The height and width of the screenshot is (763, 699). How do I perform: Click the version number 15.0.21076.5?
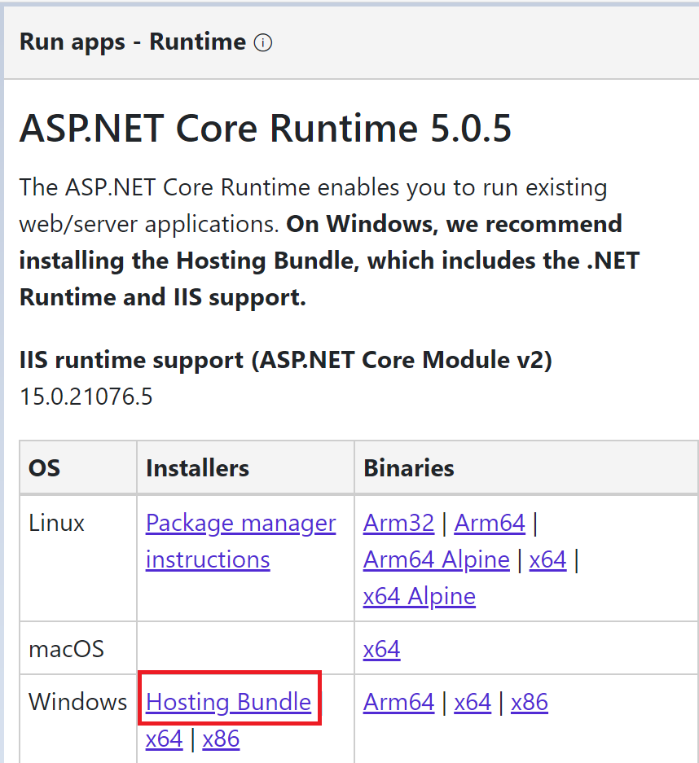(86, 397)
